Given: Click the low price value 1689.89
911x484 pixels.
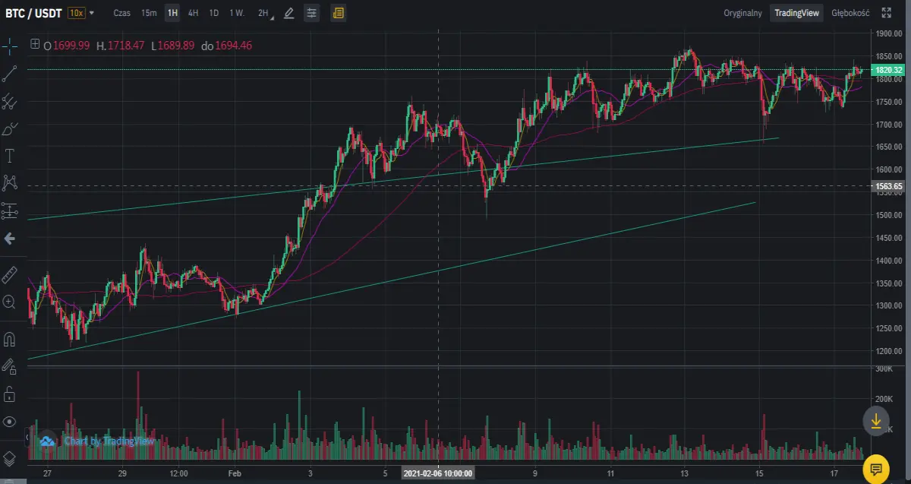Looking at the screenshot, I should coord(178,46).
